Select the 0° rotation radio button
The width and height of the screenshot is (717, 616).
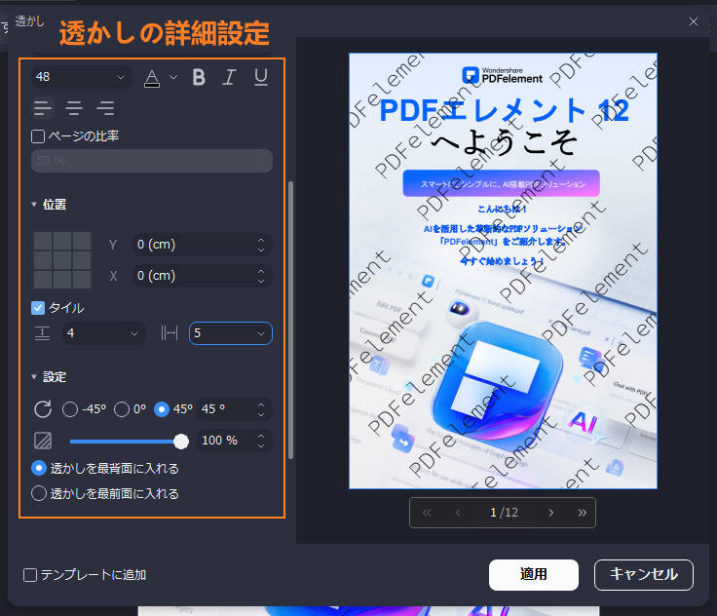[x=122, y=409]
